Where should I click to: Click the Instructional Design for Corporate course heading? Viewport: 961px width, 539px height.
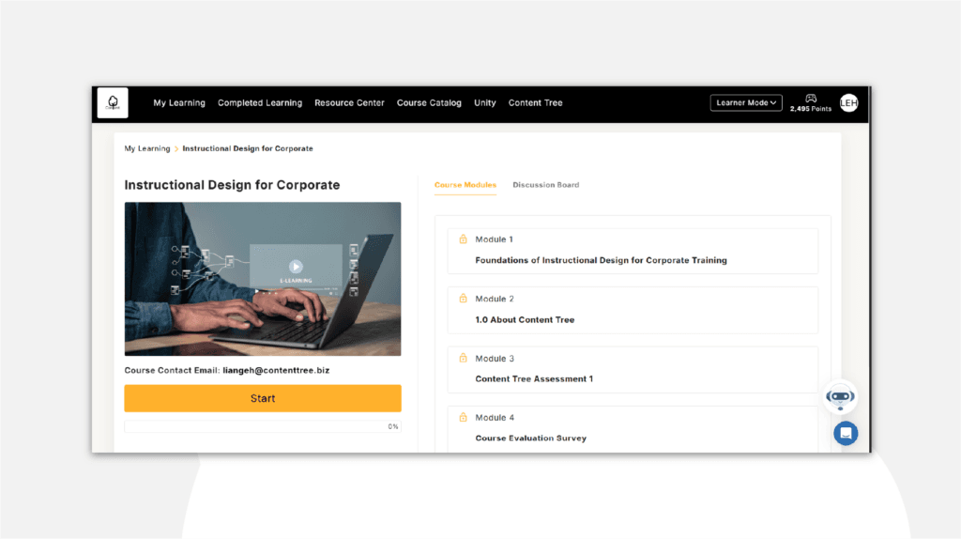(233, 185)
